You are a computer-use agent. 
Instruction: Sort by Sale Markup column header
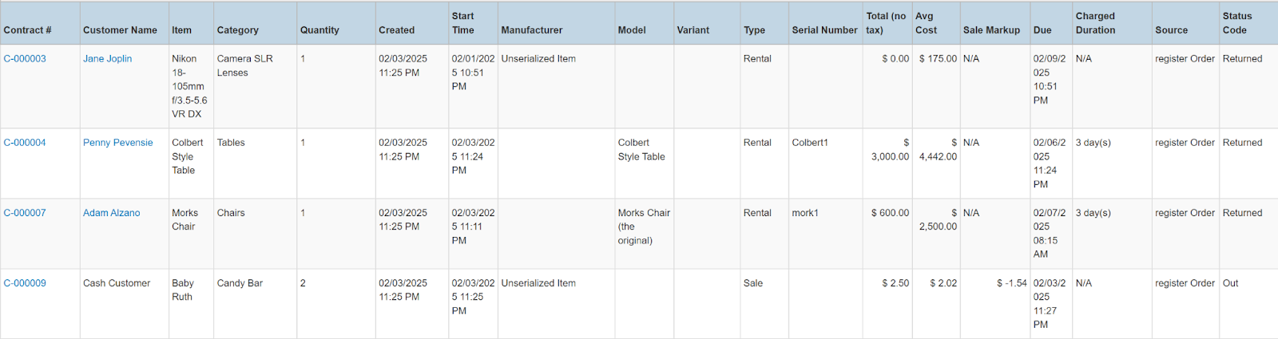[x=991, y=30]
